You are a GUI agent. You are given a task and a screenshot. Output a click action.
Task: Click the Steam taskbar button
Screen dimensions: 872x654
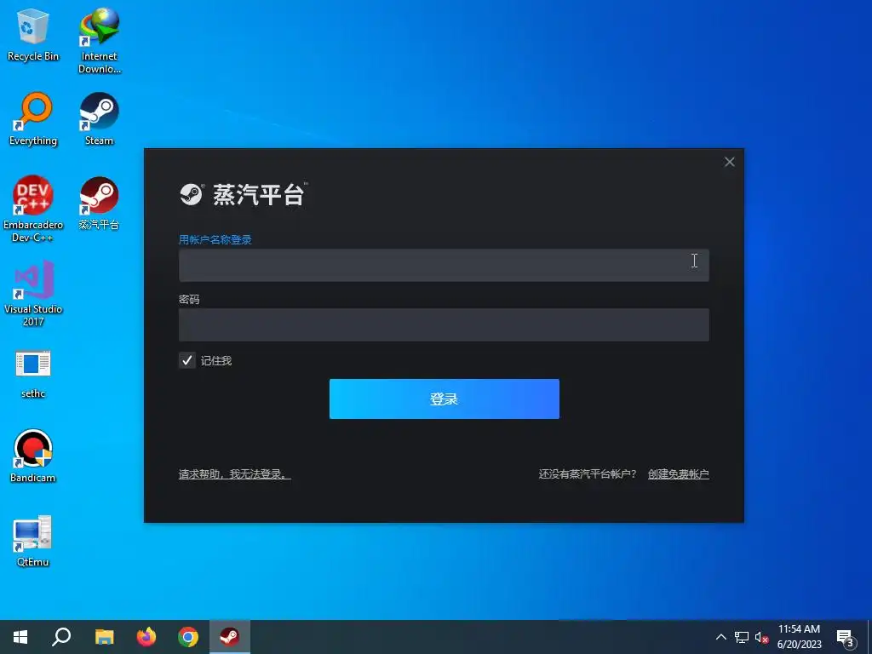tap(230, 637)
